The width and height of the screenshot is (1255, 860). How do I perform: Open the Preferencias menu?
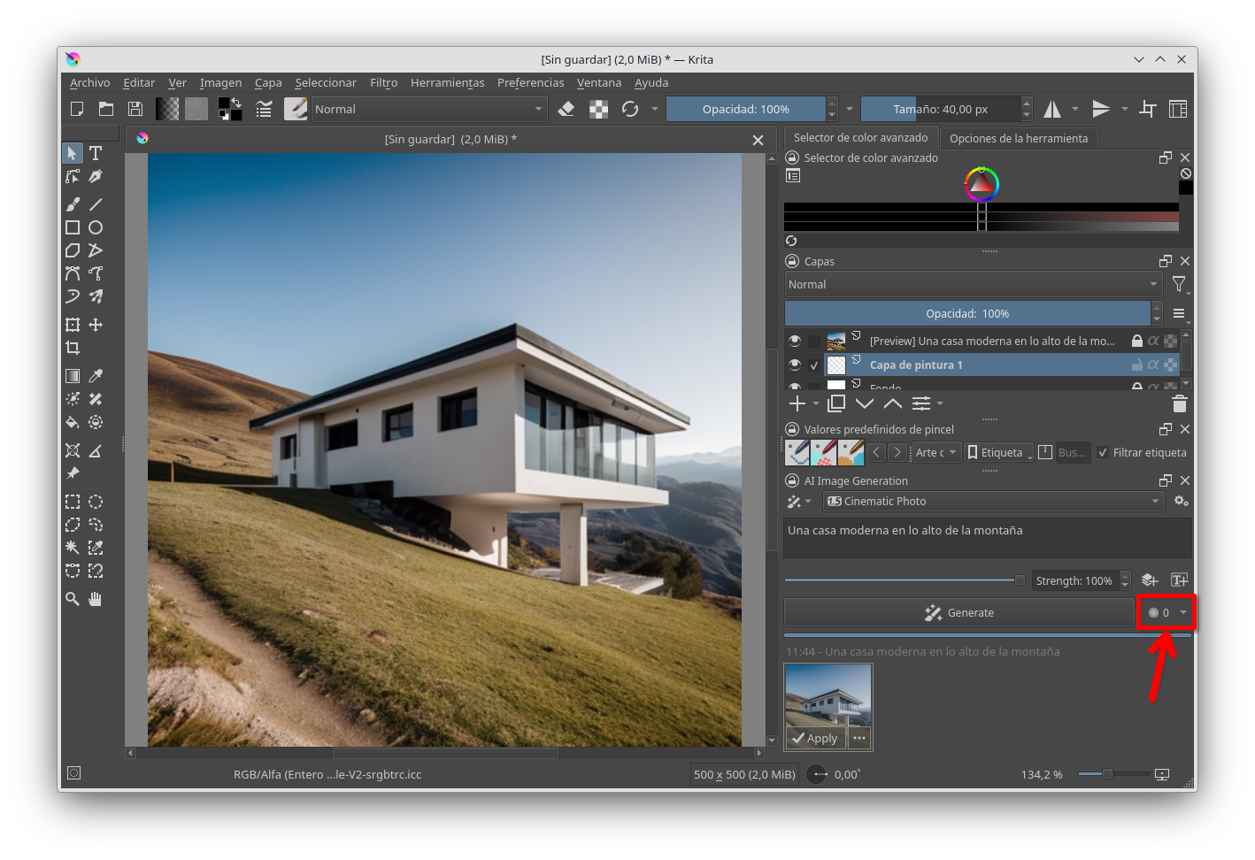coord(530,82)
